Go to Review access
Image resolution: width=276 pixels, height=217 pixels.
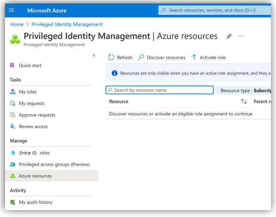(x=33, y=127)
